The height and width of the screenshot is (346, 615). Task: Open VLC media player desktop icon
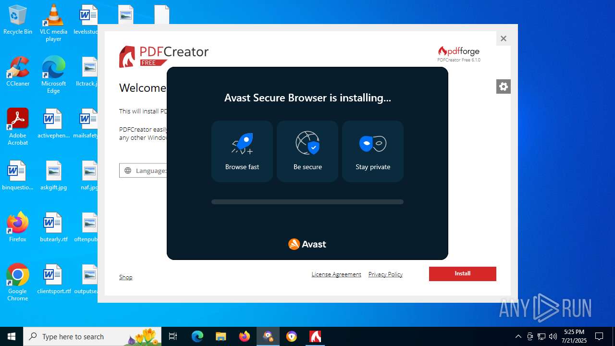53,23
